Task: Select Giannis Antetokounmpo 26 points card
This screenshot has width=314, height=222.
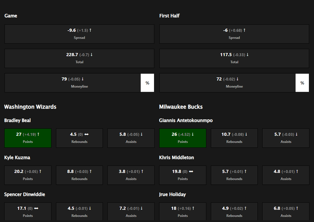Action: click(183, 138)
